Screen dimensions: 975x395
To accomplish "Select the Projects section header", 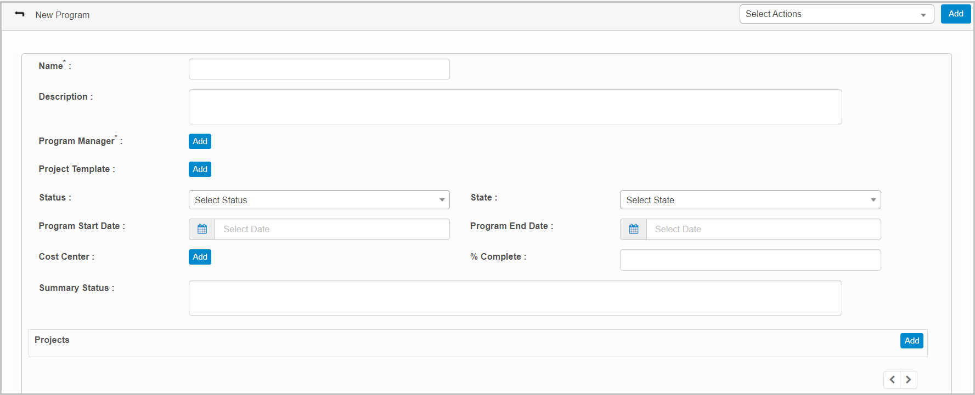I will (52, 340).
